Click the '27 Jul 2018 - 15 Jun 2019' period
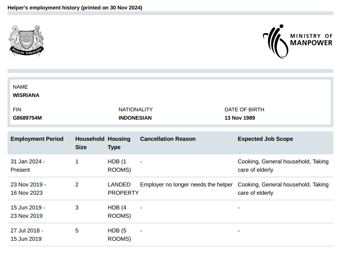Viewport: 345px width, 260px height. [27, 235]
